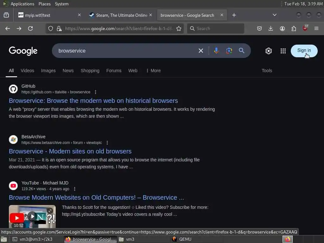Image resolution: width=324 pixels, height=243 pixels.
Task: Reload the current page
Action: coord(30,28)
